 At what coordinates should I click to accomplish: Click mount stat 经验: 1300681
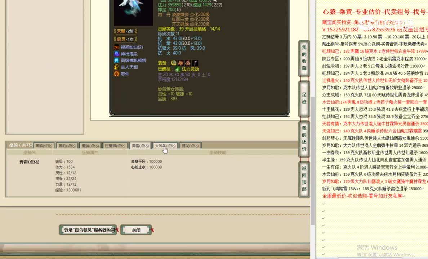point(68,190)
